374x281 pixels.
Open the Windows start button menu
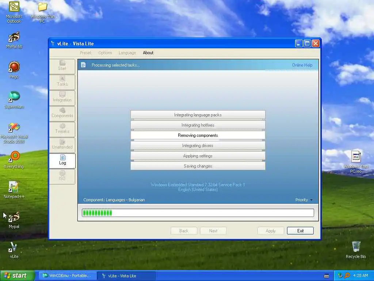pyautogui.click(x=18, y=276)
